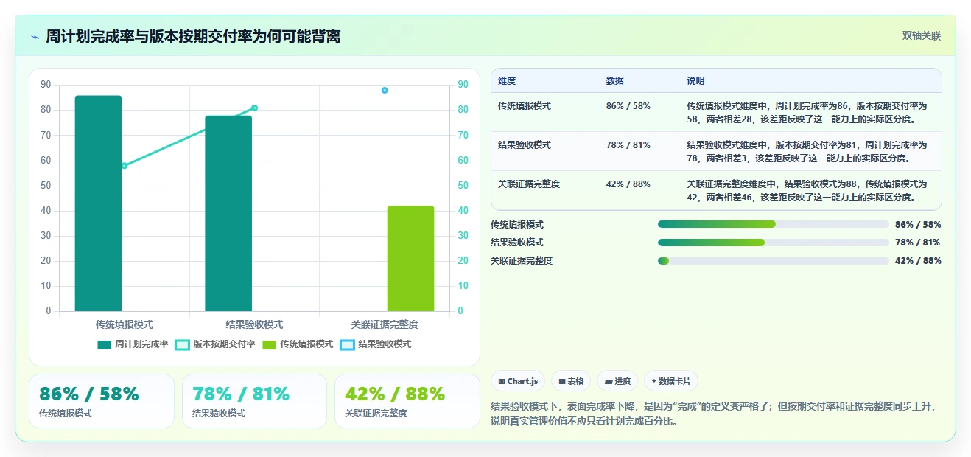Open the 42% / 88% data card

coord(407,401)
